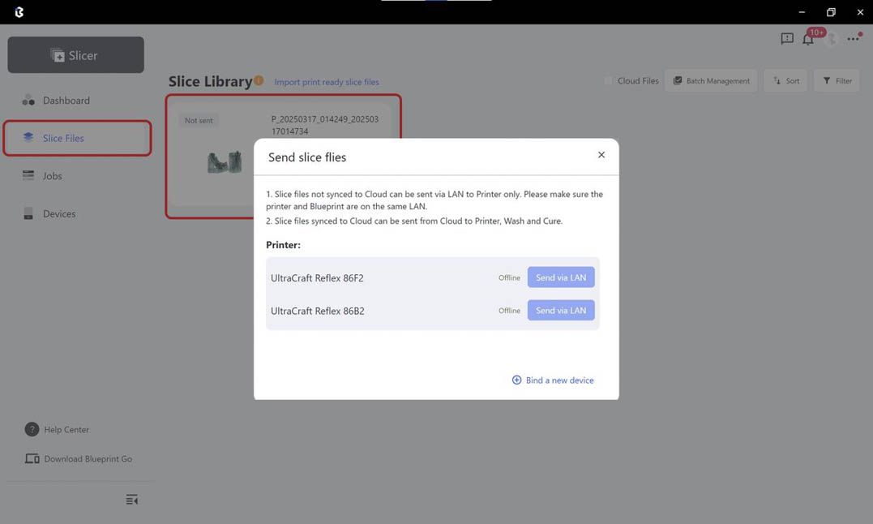Click the Dashboard icon

28,101
